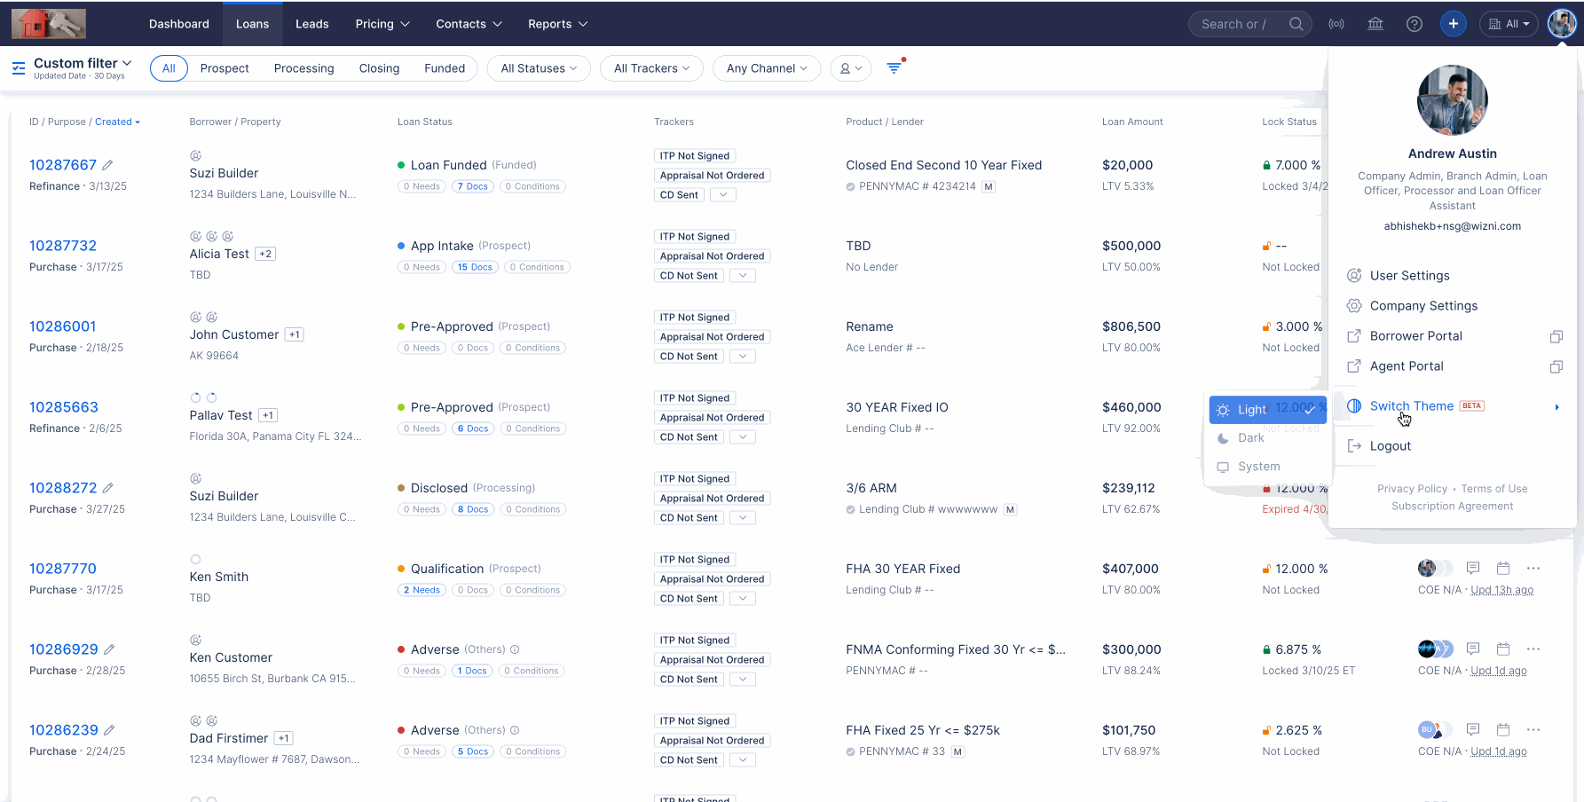This screenshot has height=802, width=1584.
Task: Copy Agent Portal link icon
Action: click(1556, 366)
